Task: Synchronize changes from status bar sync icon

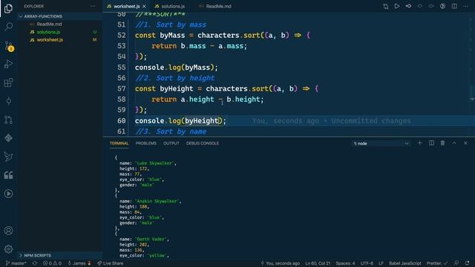Action: (x=35, y=263)
